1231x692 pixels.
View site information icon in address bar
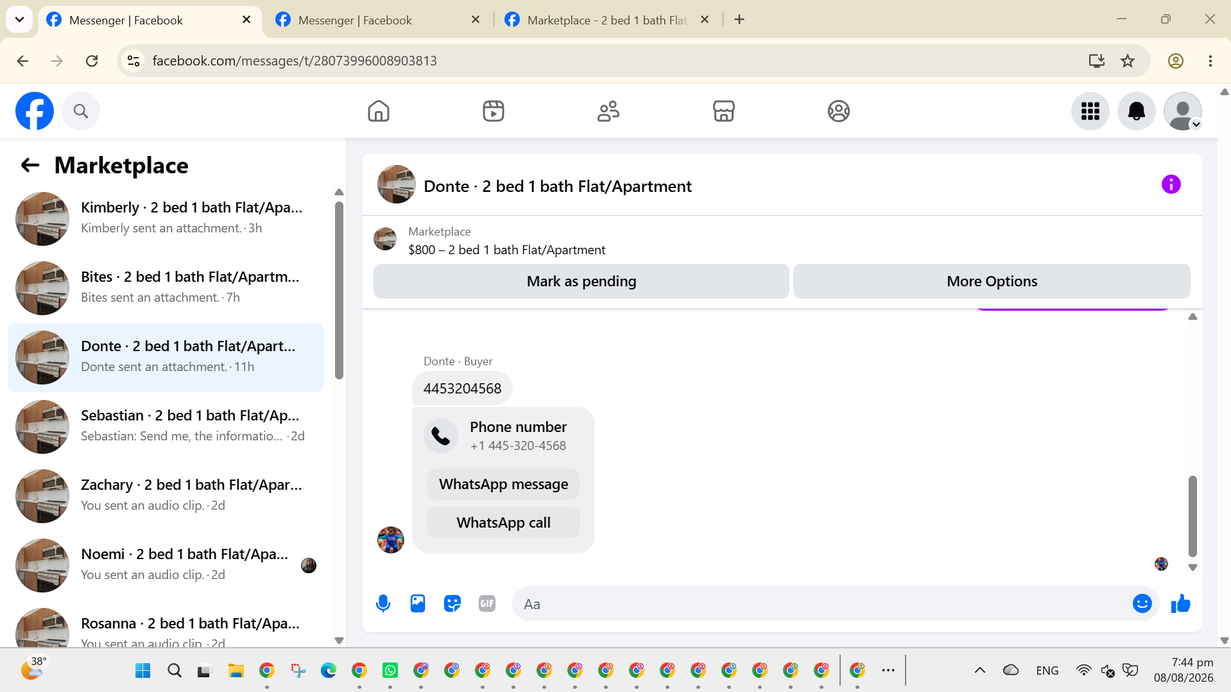[133, 61]
